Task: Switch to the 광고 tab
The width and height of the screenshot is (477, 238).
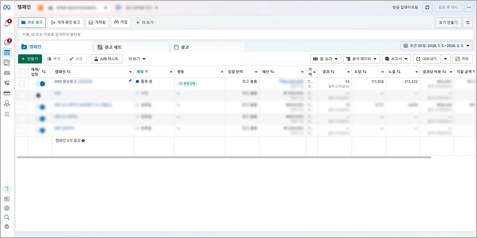Action: 207,47
